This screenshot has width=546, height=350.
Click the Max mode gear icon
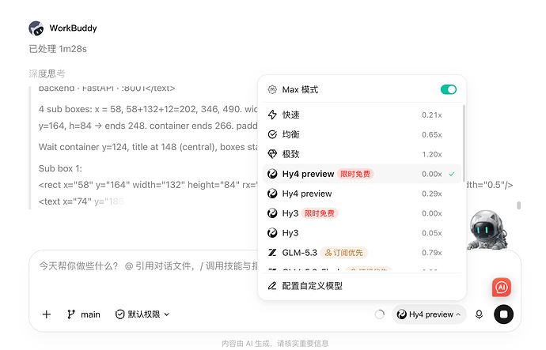pos(272,89)
